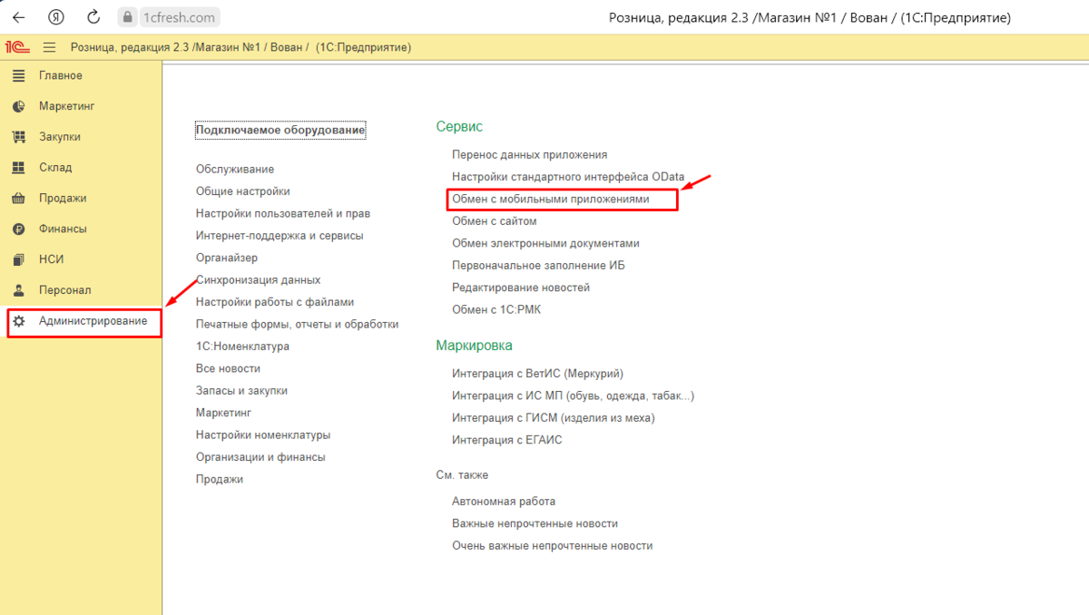Image resolution: width=1089 pixels, height=615 pixels.
Task: Open Организации и финансы
Action: point(260,457)
